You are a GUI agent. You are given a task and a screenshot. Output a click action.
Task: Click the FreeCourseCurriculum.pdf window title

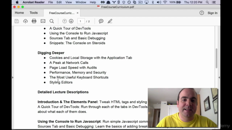click(x=117, y=7)
